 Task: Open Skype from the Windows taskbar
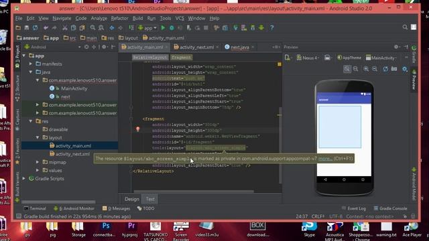click(310, 229)
